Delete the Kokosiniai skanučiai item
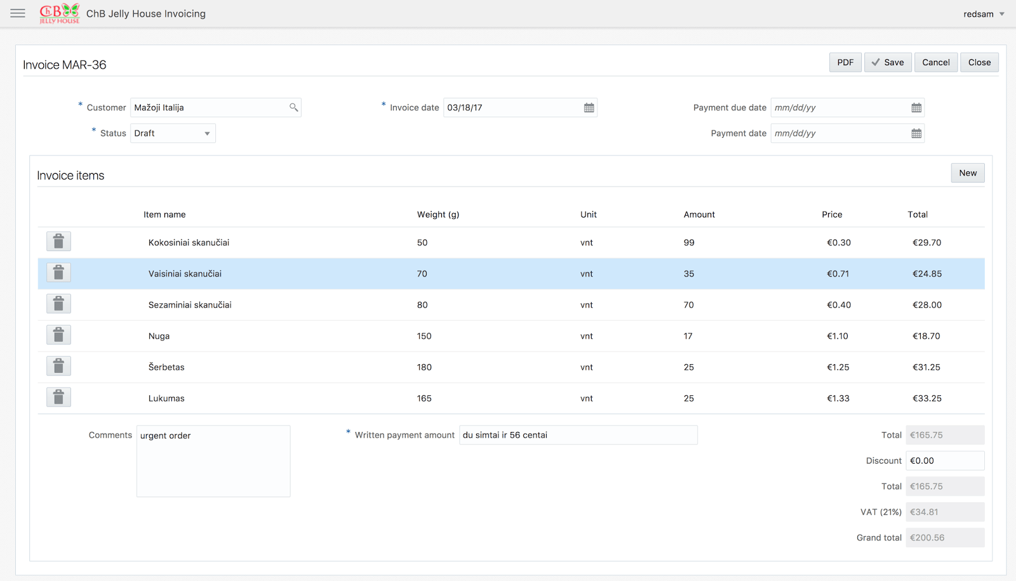The height and width of the screenshot is (581, 1016). click(x=58, y=242)
